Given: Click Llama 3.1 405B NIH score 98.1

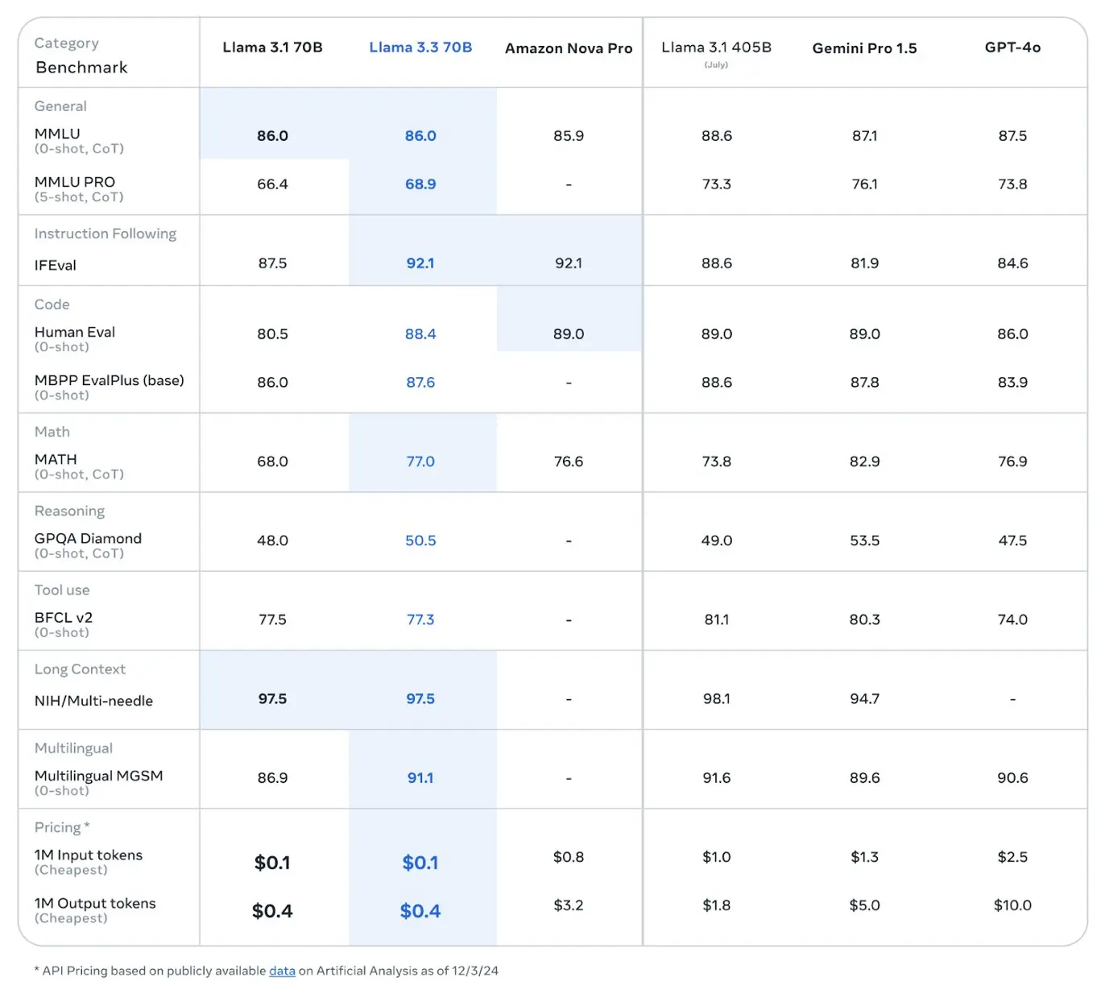Looking at the screenshot, I should click(x=717, y=699).
